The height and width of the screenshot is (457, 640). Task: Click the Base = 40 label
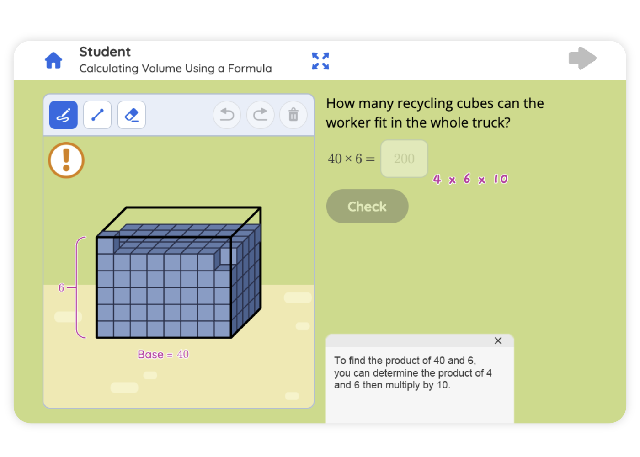[163, 355]
